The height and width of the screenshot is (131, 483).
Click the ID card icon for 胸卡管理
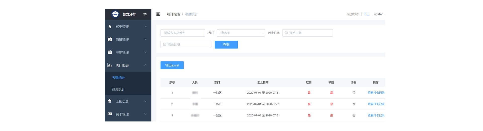(x=110, y=114)
